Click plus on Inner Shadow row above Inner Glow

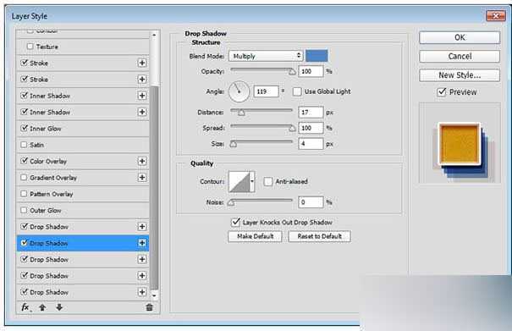tap(142, 112)
